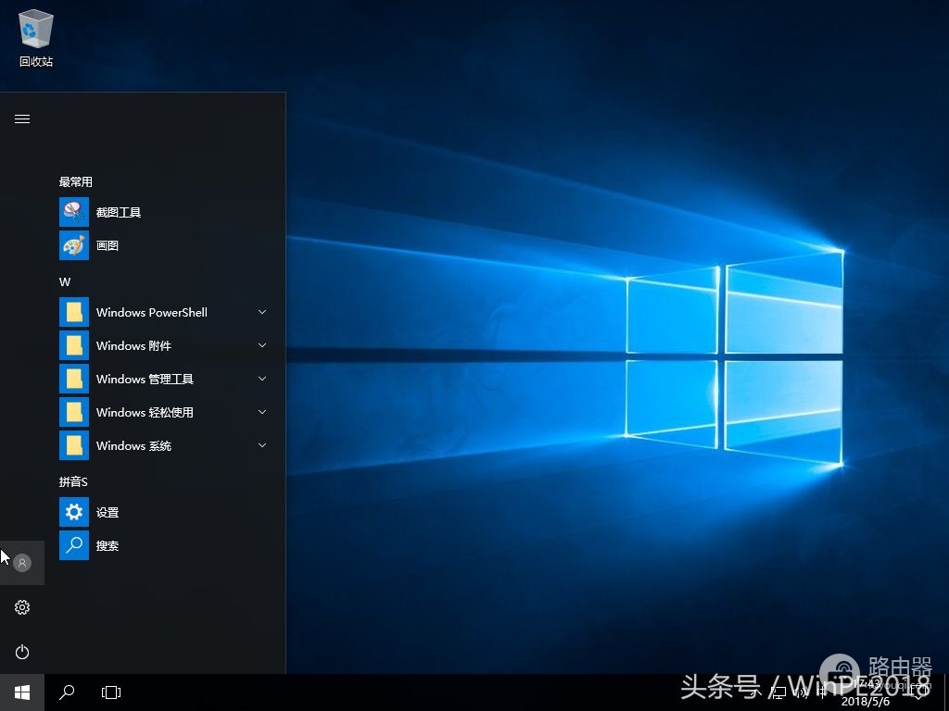Viewport: 949px width, 711px height.
Task: Expand Windows 管理工具 chevron
Action: point(262,379)
